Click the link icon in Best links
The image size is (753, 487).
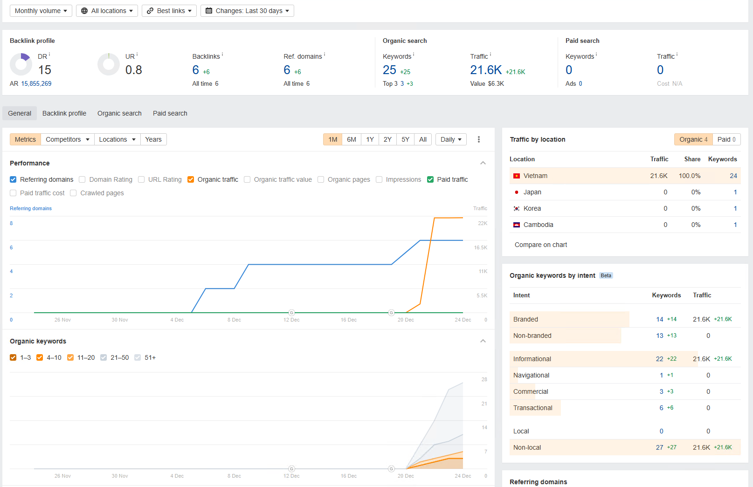point(150,11)
